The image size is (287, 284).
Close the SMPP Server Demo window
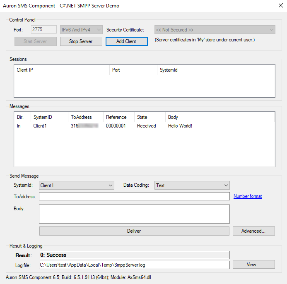(277, 6)
